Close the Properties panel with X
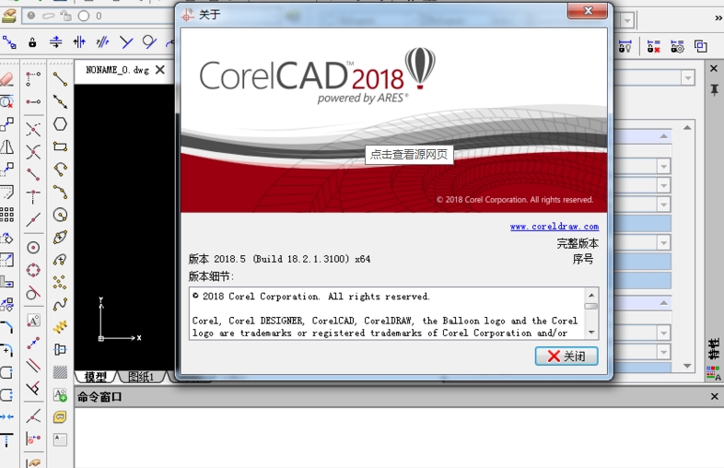Viewport: 724px width, 468px height. (714, 68)
